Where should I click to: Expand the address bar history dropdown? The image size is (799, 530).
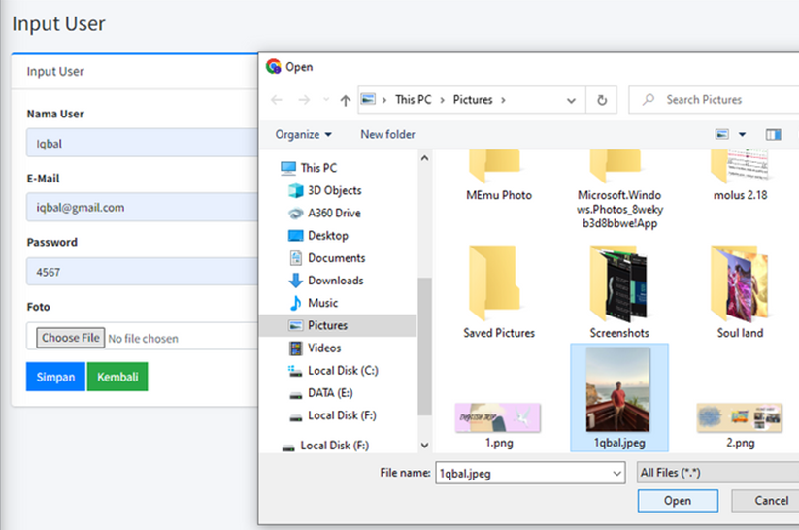click(571, 100)
